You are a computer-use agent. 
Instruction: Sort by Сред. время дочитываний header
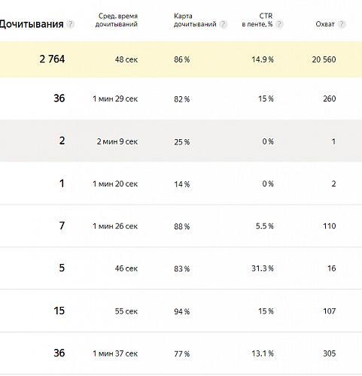[117, 20]
